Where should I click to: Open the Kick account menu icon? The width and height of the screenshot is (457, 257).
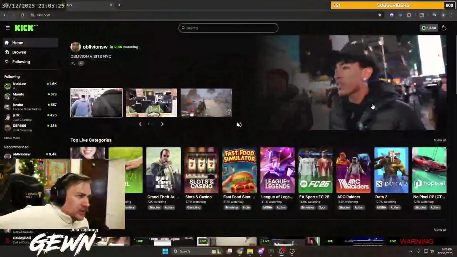[444, 28]
